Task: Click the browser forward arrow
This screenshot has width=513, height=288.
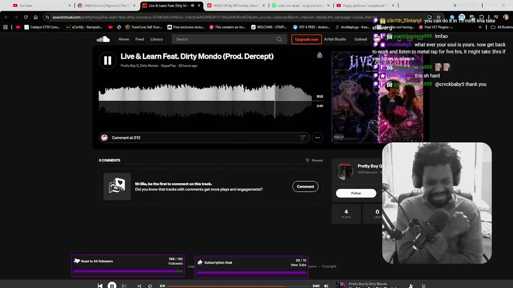Action: click(x=16, y=17)
